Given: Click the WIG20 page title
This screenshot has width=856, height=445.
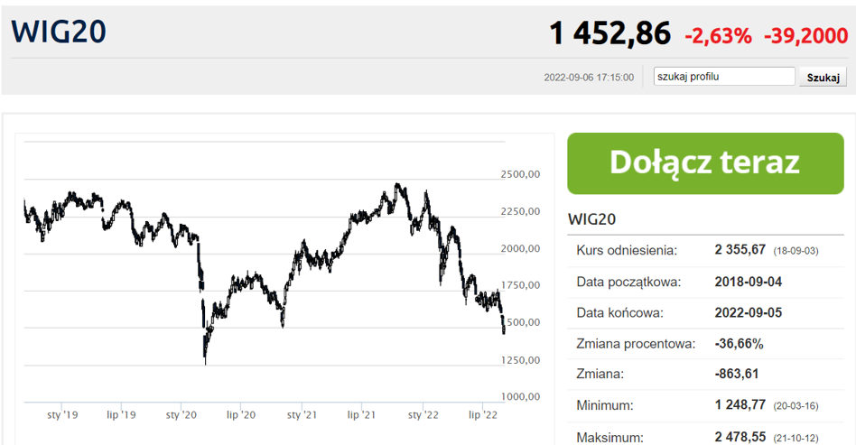Looking at the screenshot, I should pyautogui.click(x=59, y=32).
